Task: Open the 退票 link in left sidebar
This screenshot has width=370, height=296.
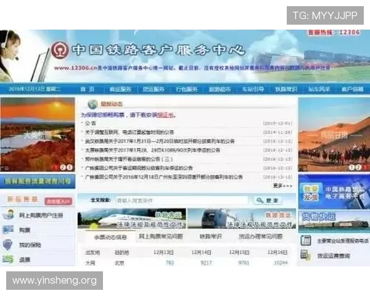Action: click(25, 260)
